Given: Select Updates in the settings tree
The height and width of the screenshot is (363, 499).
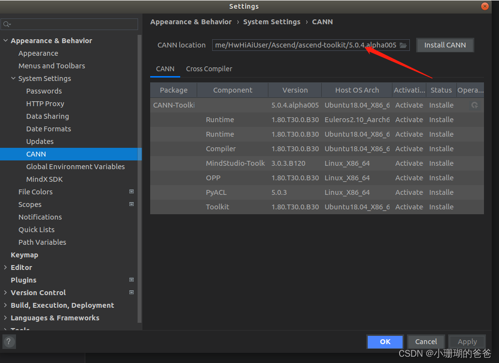Looking at the screenshot, I should pos(40,142).
